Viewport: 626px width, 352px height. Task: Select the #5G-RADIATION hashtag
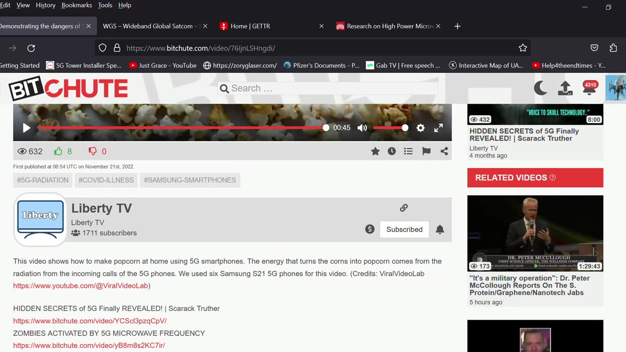[43, 180]
